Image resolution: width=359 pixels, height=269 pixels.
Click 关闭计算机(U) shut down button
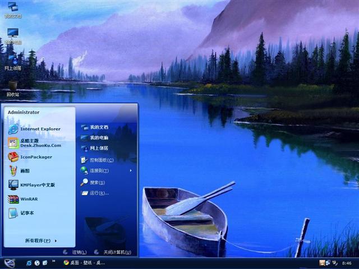[113, 252]
